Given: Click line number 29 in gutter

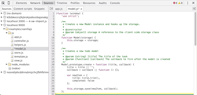Looking at the screenshot, I should pos(53,89).
